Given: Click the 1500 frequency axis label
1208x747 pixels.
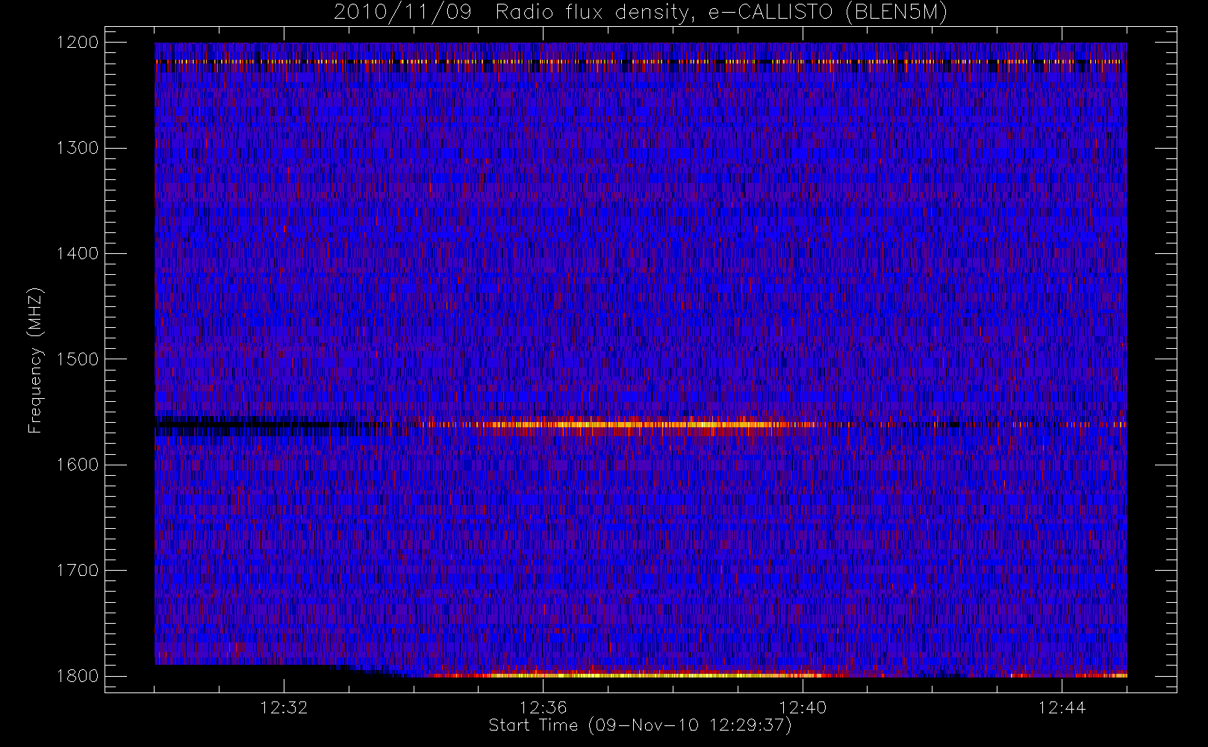Looking at the screenshot, I should click(78, 359).
